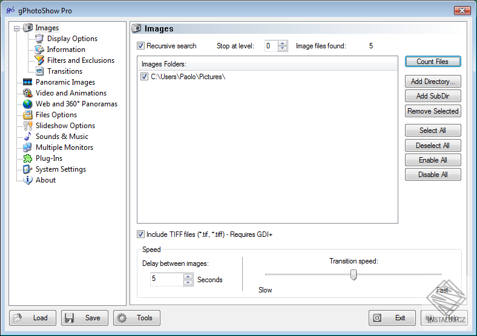Screen dimensions: 477x336
Task: Toggle the Recursive search checkbox
Action: click(140, 46)
